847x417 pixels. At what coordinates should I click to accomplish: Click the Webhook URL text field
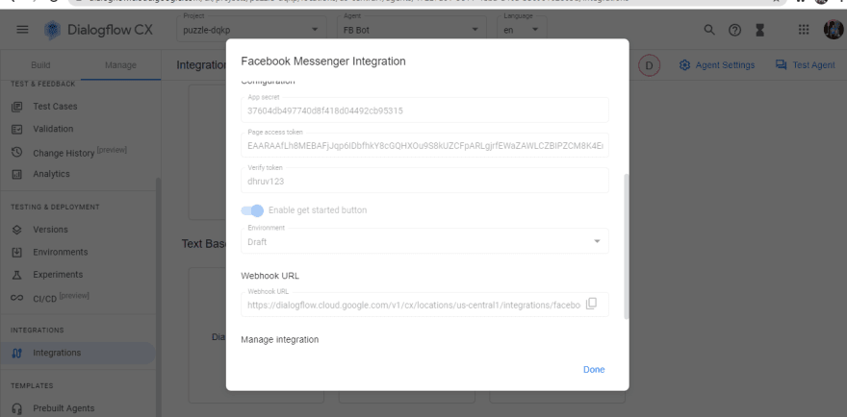424,305
